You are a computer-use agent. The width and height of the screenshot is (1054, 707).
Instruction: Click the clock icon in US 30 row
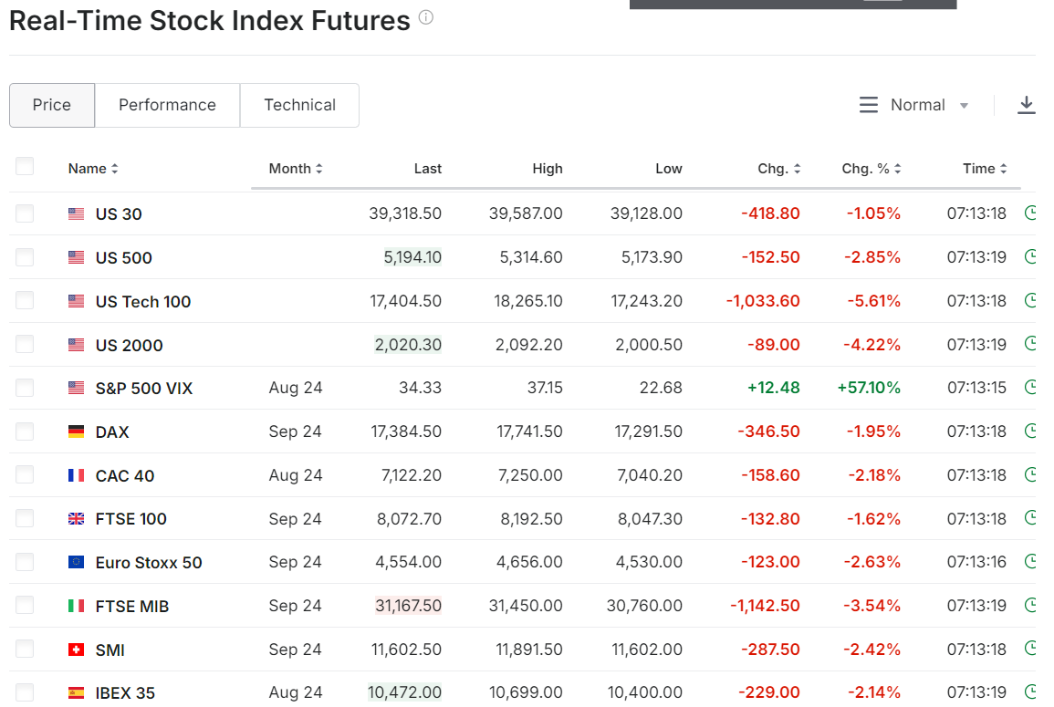coord(1029,213)
